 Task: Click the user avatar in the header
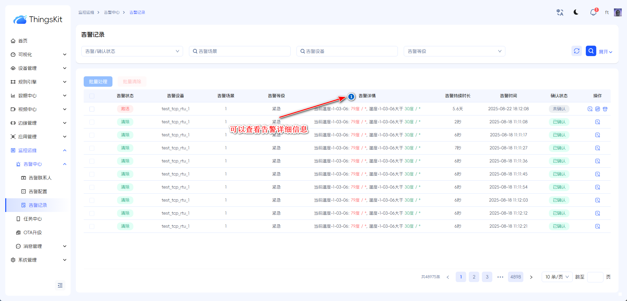click(618, 12)
